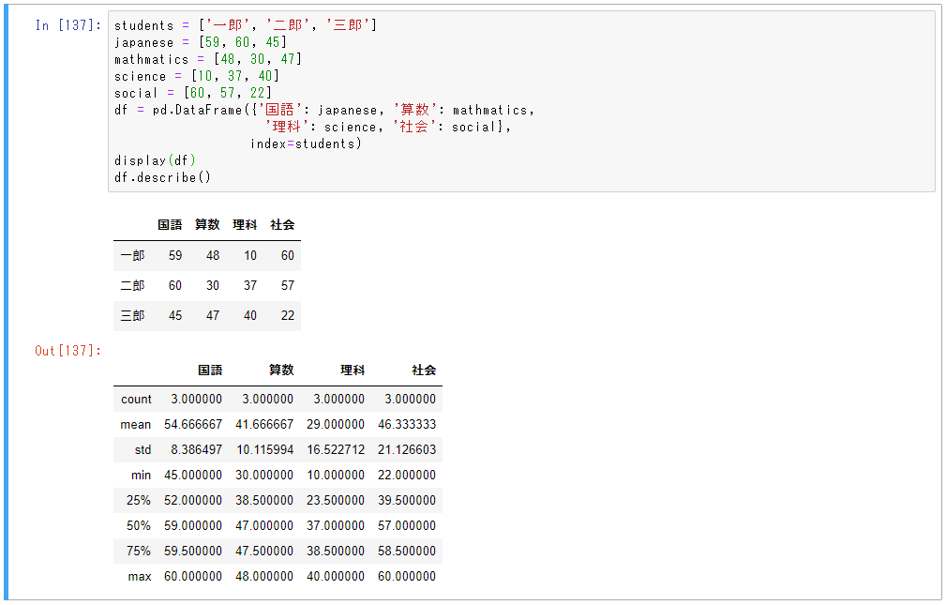The height and width of the screenshot is (605, 946).
Task: Click std value 8.386497
Action: 197,450
